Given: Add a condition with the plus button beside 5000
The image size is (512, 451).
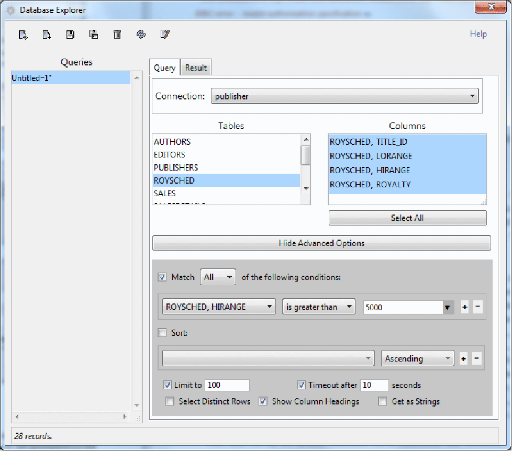Looking at the screenshot, I should pyautogui.click(x=464, y=308).
